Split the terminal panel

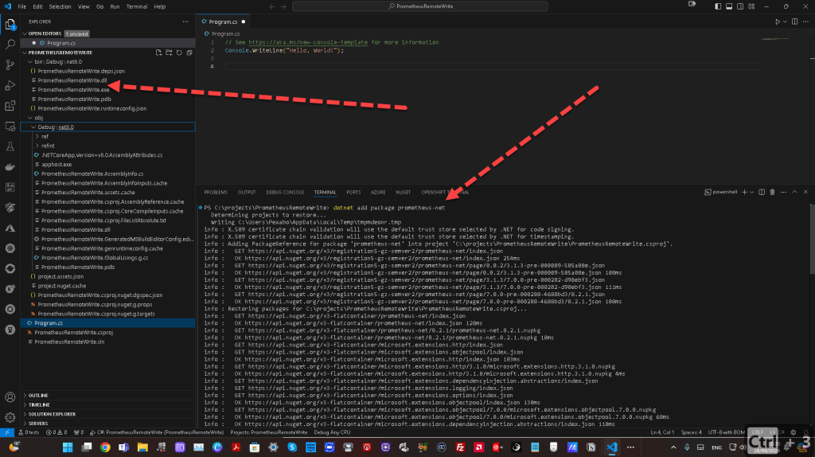coord(762,193)
